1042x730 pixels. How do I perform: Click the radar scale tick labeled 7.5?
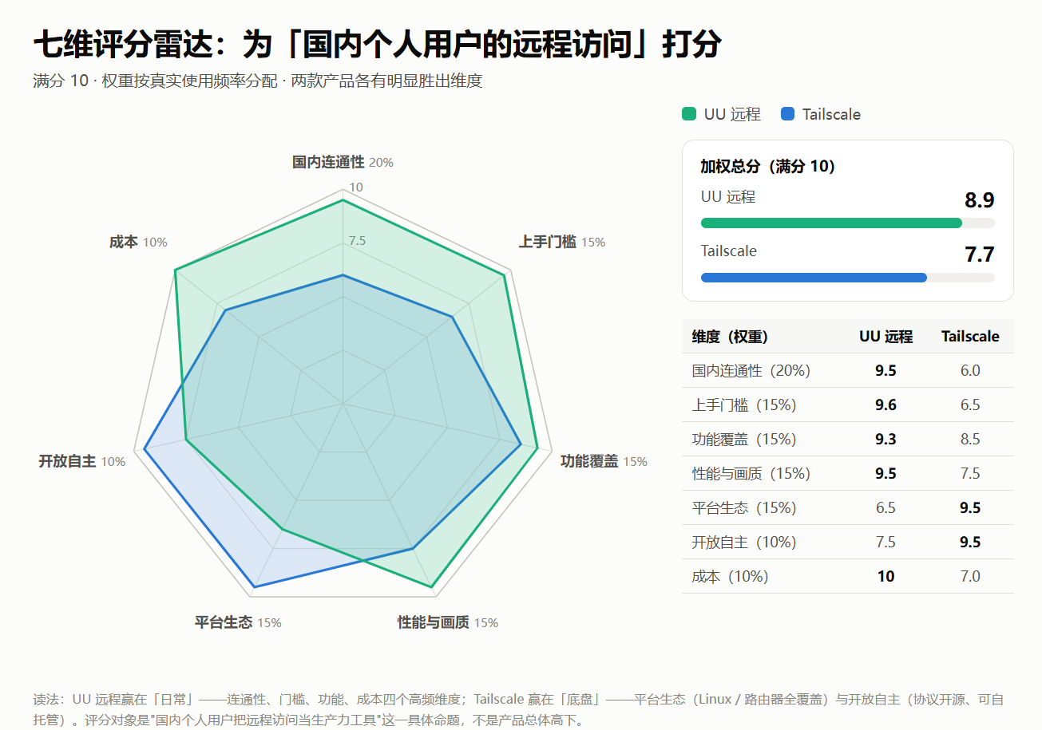[357, 241]
